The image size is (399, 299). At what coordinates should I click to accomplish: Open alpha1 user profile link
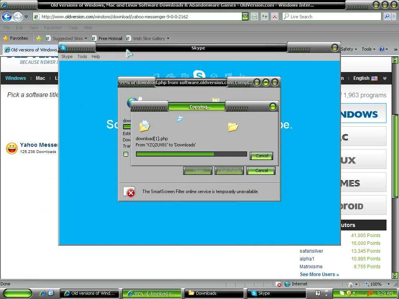(307, 259)
